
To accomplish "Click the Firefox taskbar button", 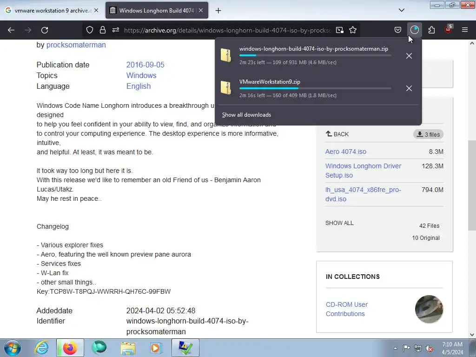I will [x=70, y=348].
